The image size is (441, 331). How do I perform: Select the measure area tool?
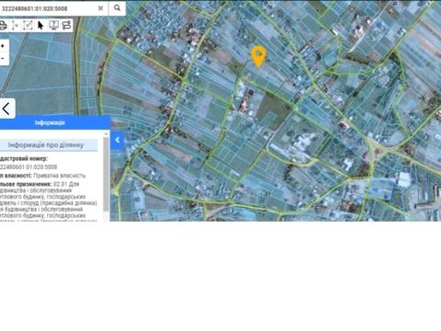tap(28, 26)
